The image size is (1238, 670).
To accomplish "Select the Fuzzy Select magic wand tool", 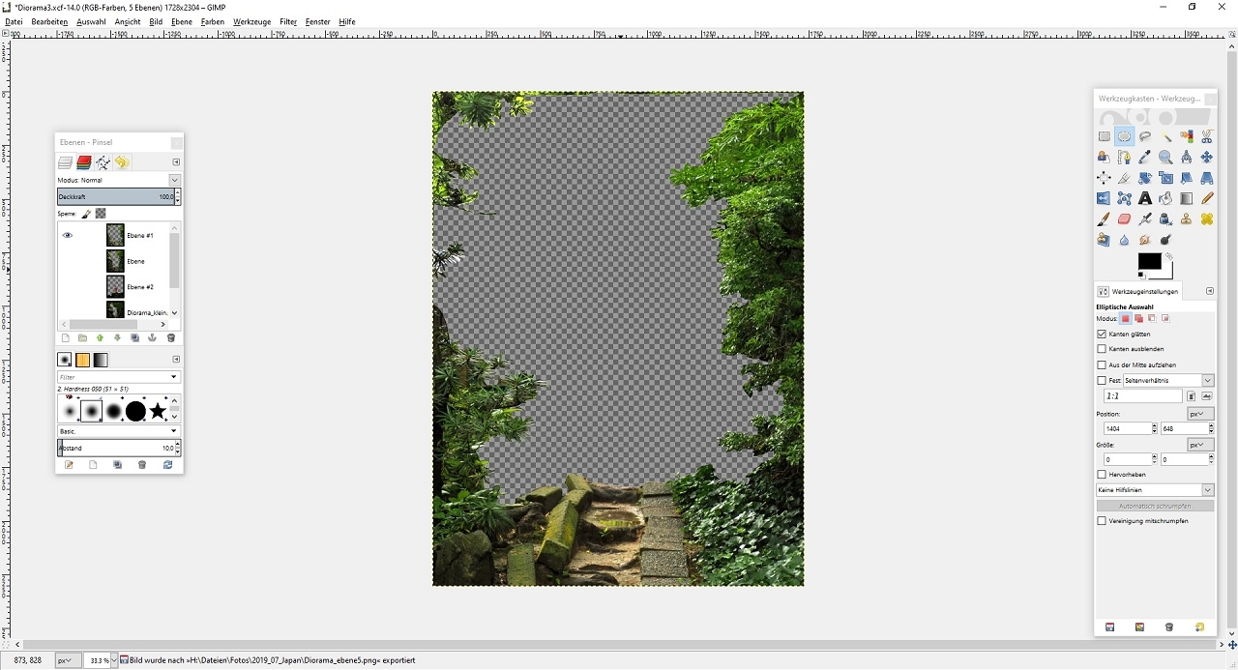I will (x=1166, y=136).
